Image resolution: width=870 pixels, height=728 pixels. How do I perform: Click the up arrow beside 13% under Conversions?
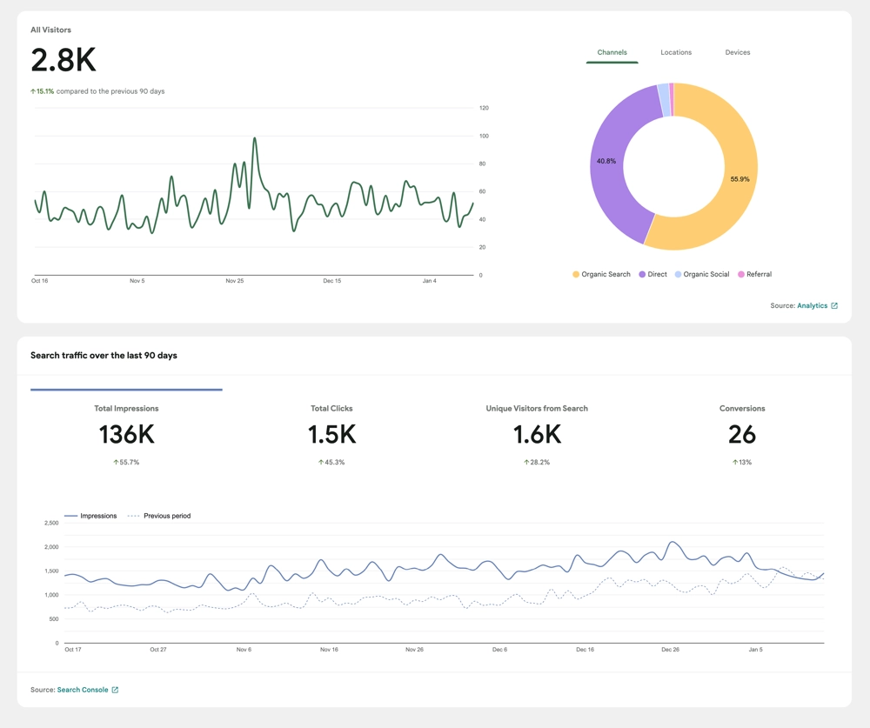(x=735, y=463)
